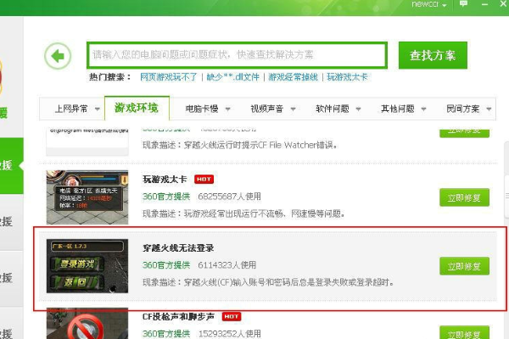The width and height of the screenshot is (509, 339).
Task: Open the newccr account dropdown
Action: [429, 4]
